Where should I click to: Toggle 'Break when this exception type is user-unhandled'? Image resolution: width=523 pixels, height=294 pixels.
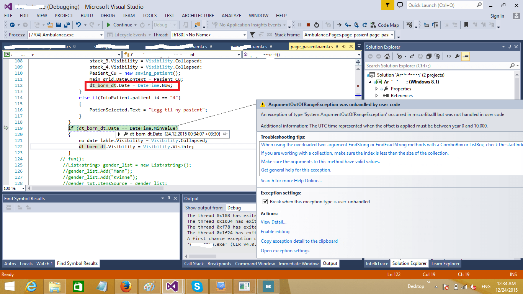click(x=265, y=202)
